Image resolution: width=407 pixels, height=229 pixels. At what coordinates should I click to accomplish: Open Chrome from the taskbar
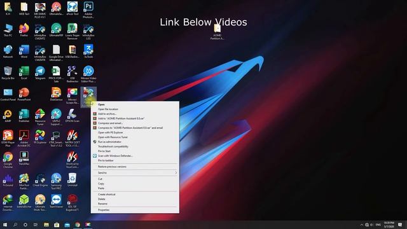(78, 225)
